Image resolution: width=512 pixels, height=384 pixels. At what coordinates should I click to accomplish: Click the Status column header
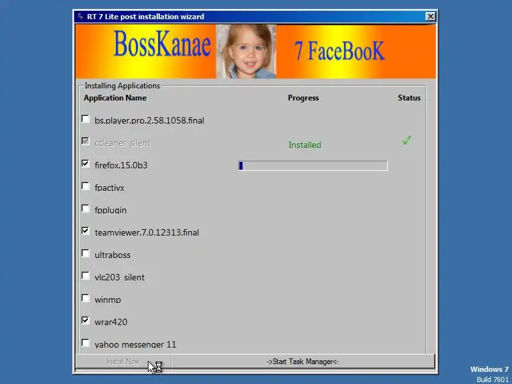[x=409, y=98]
